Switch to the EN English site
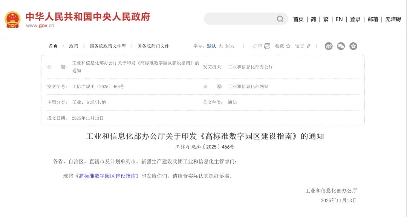Image resolution: width=407 pixels, height=217 pixels. (339, 19)
